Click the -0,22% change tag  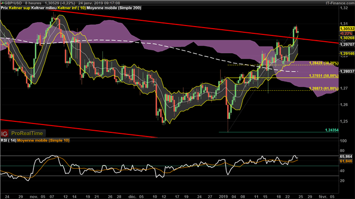pos(347,33)
